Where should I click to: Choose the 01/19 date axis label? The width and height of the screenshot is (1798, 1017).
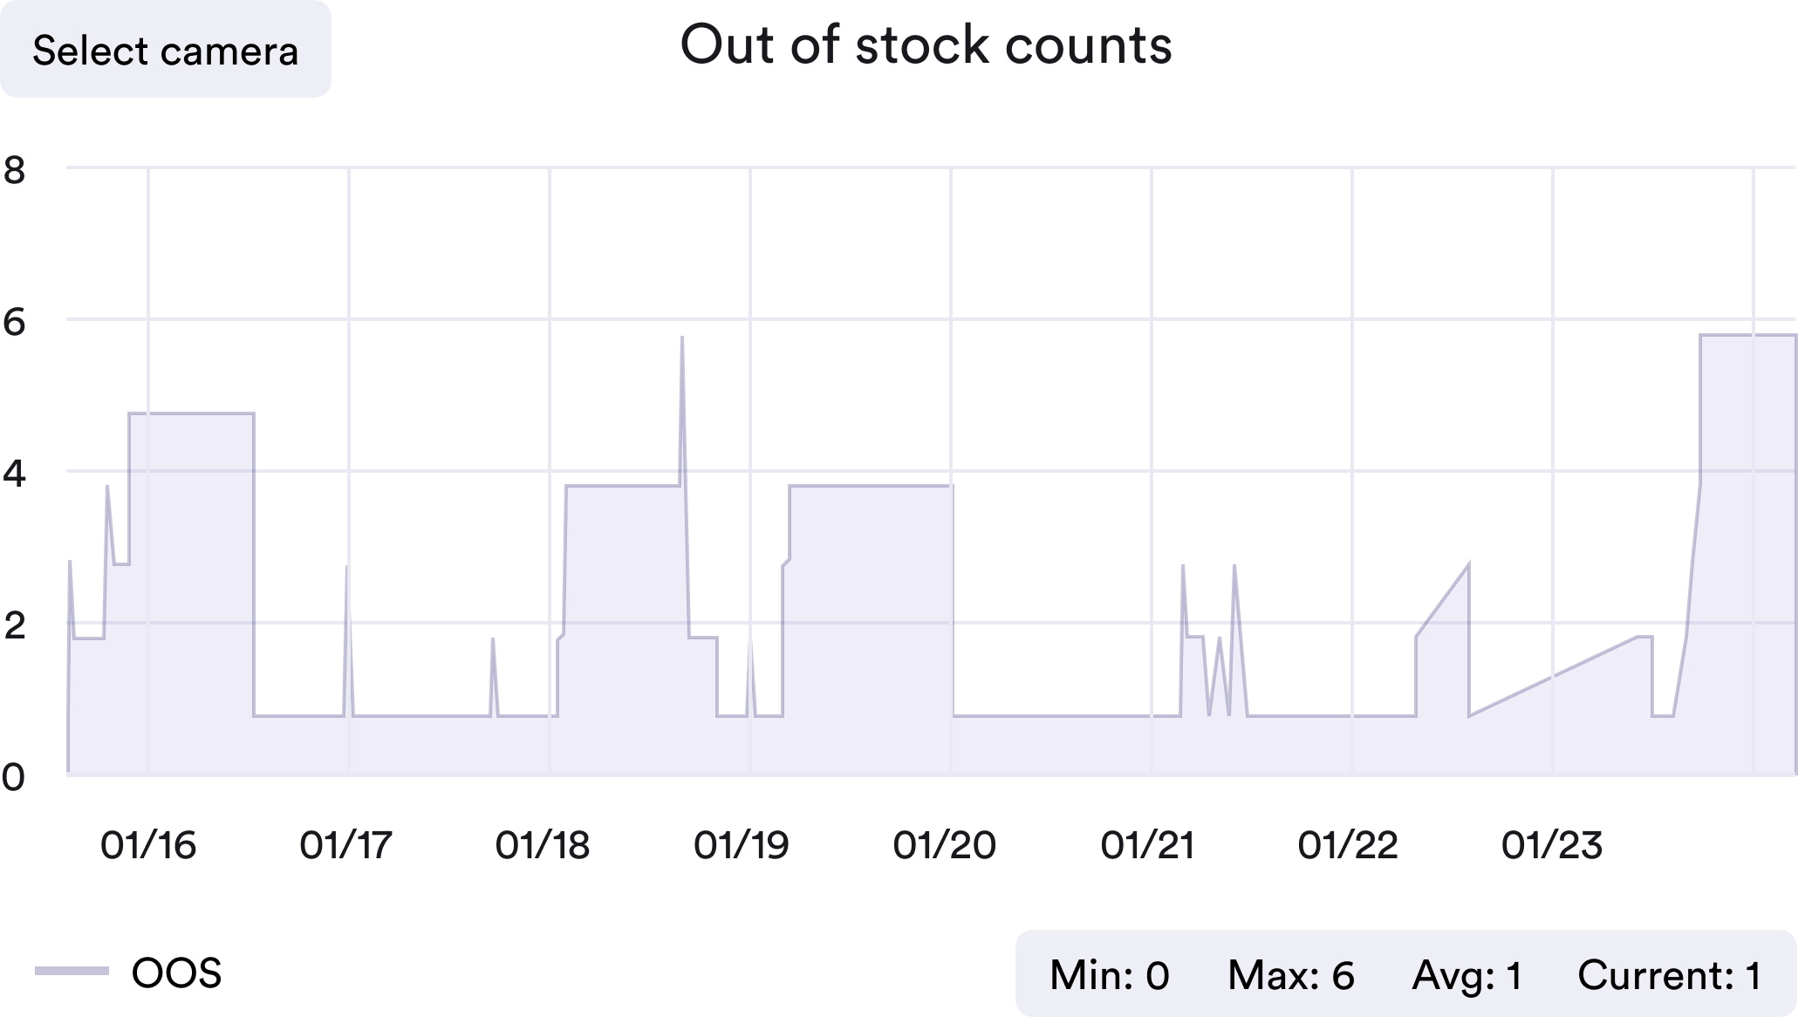(742, 845)
